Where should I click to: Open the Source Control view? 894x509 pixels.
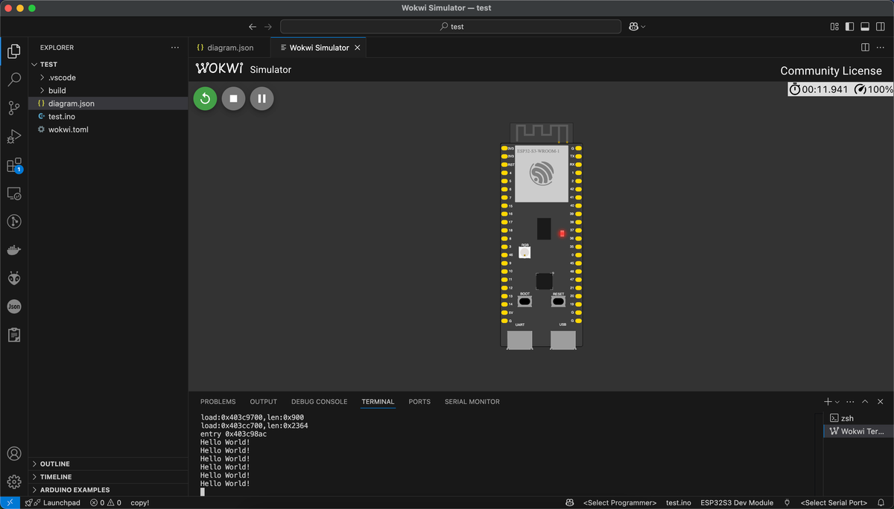(14, 108)
